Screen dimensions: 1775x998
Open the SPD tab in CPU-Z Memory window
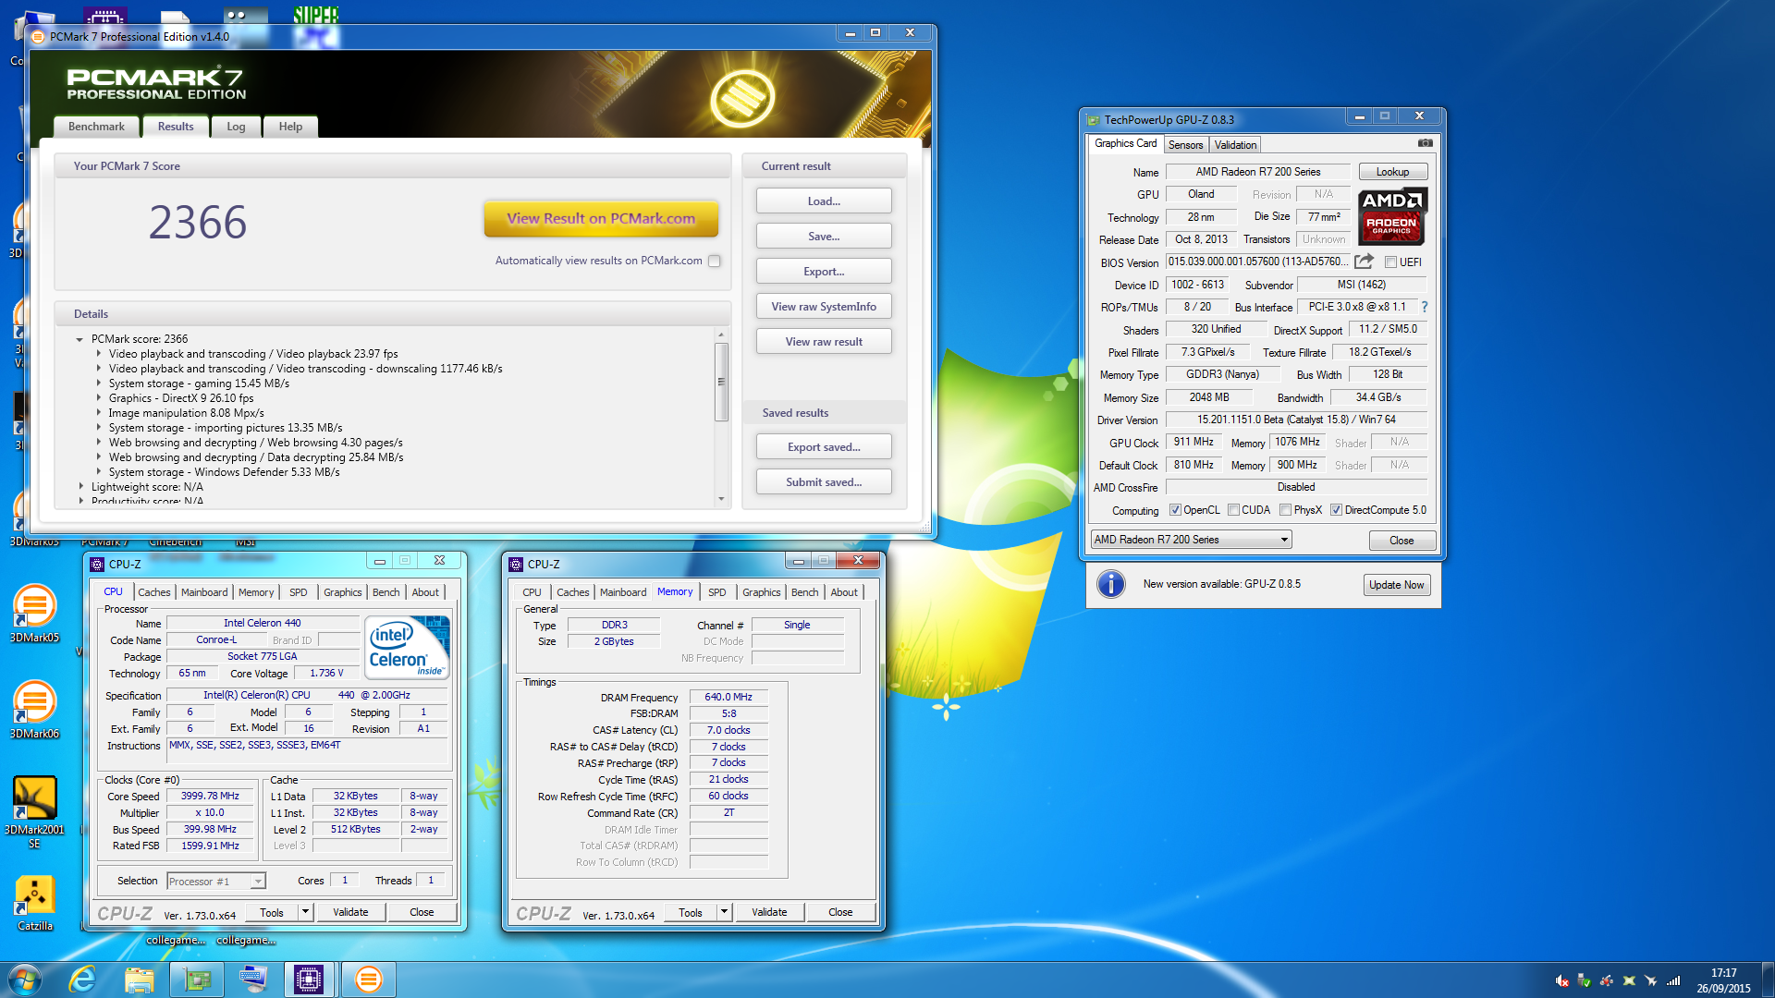[x=716, y=592]
